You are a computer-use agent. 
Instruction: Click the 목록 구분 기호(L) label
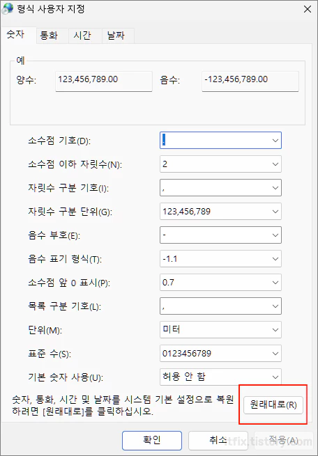(x=65, y=306)
